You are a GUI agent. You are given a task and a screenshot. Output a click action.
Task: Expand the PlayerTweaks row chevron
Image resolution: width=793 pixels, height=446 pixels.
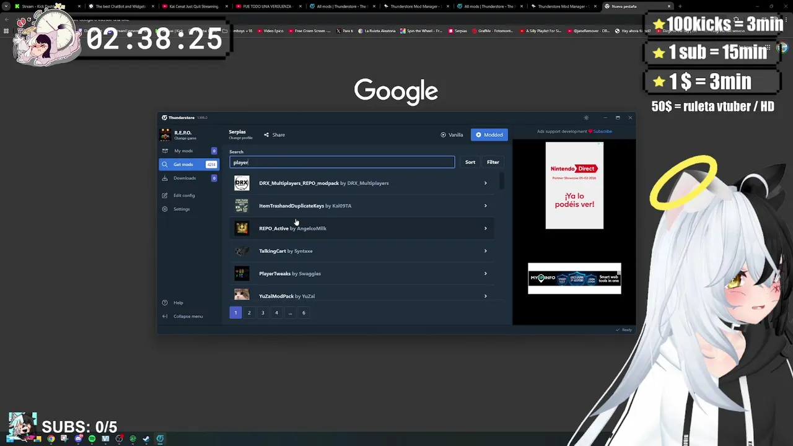(485, 273)
